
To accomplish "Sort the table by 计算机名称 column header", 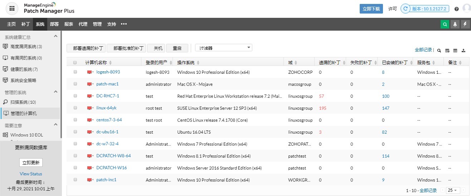I will pos(96,63).
